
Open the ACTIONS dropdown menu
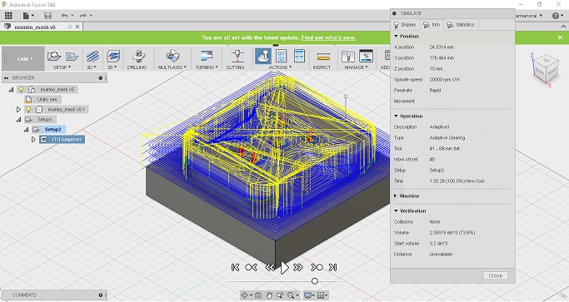coord(281,67)
